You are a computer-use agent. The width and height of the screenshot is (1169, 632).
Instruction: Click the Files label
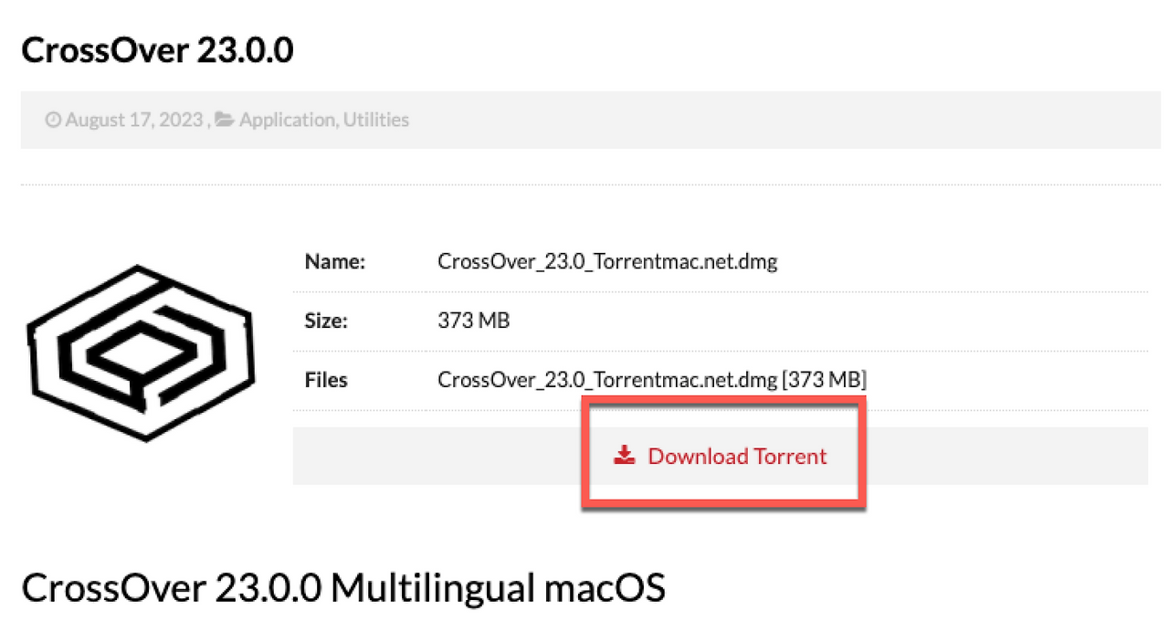pos(326,379)
